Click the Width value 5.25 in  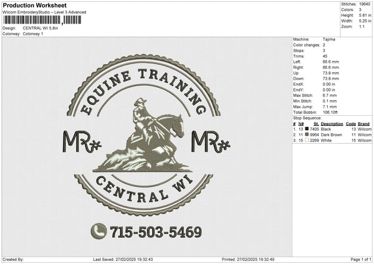click(x=365, y=21)
